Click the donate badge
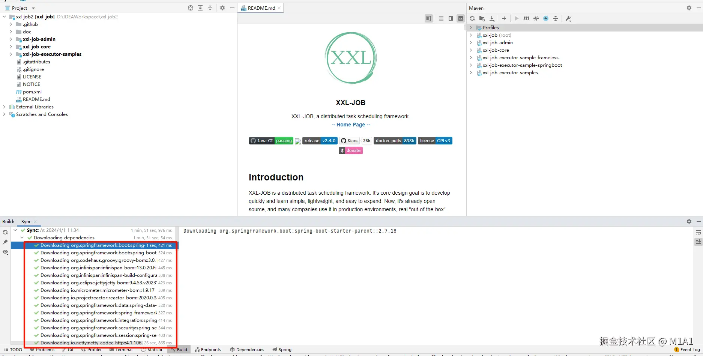Screen dimensions: 703x356 (351, 150)
